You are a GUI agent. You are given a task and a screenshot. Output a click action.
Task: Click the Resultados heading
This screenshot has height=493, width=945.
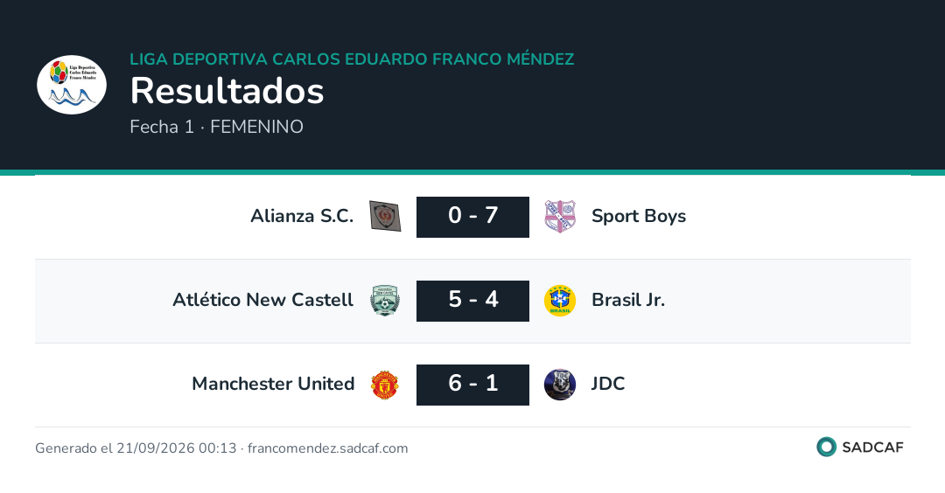227,91
